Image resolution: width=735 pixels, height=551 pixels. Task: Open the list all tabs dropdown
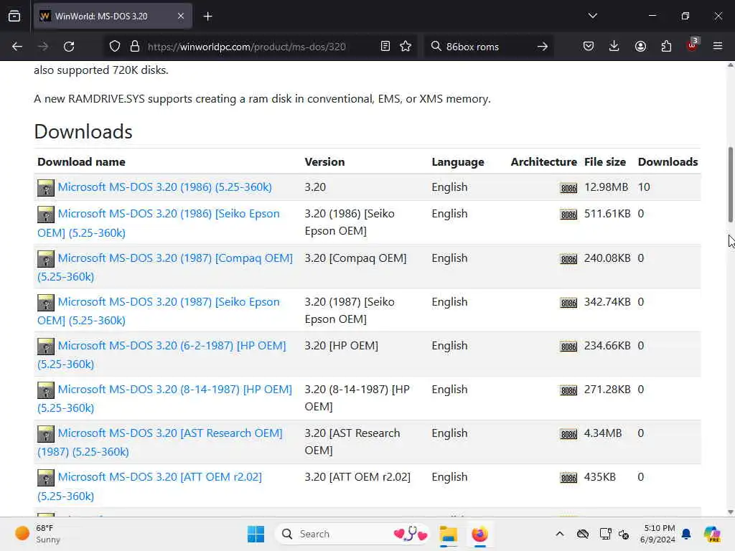pyautogui.click(x=592, y=16)
